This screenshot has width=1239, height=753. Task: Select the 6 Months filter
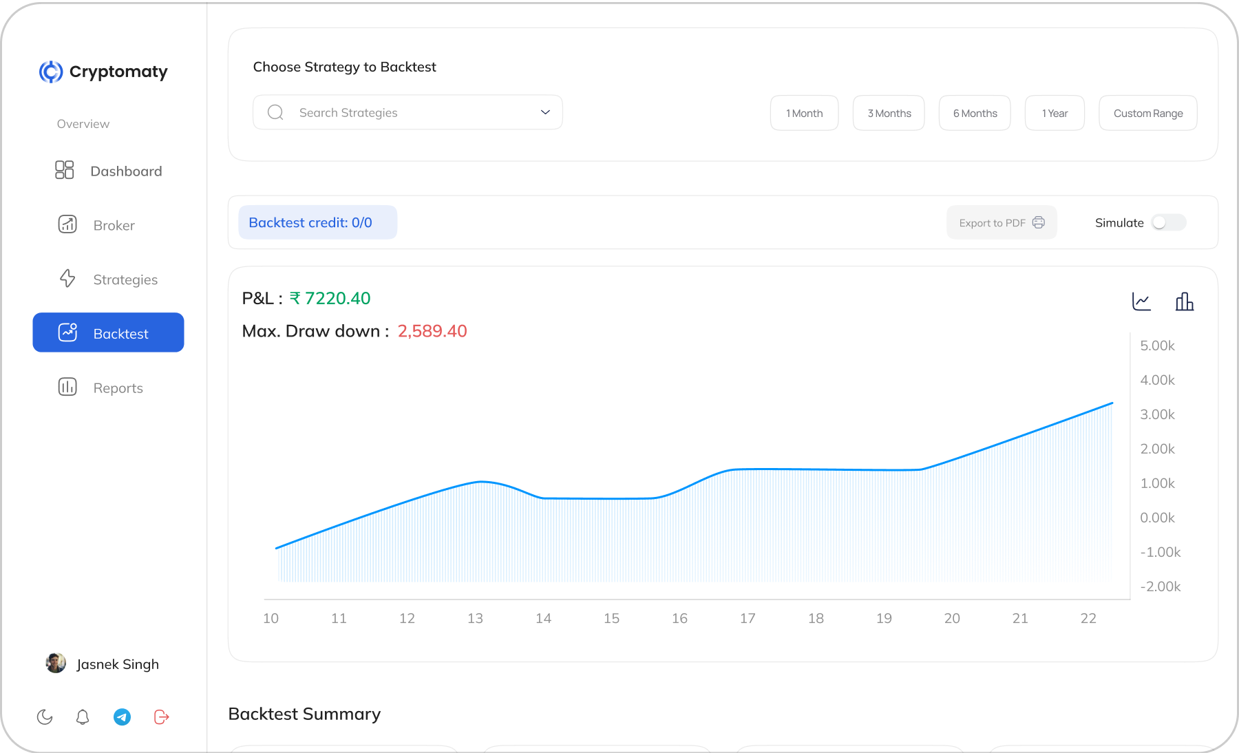coord(974,112)
